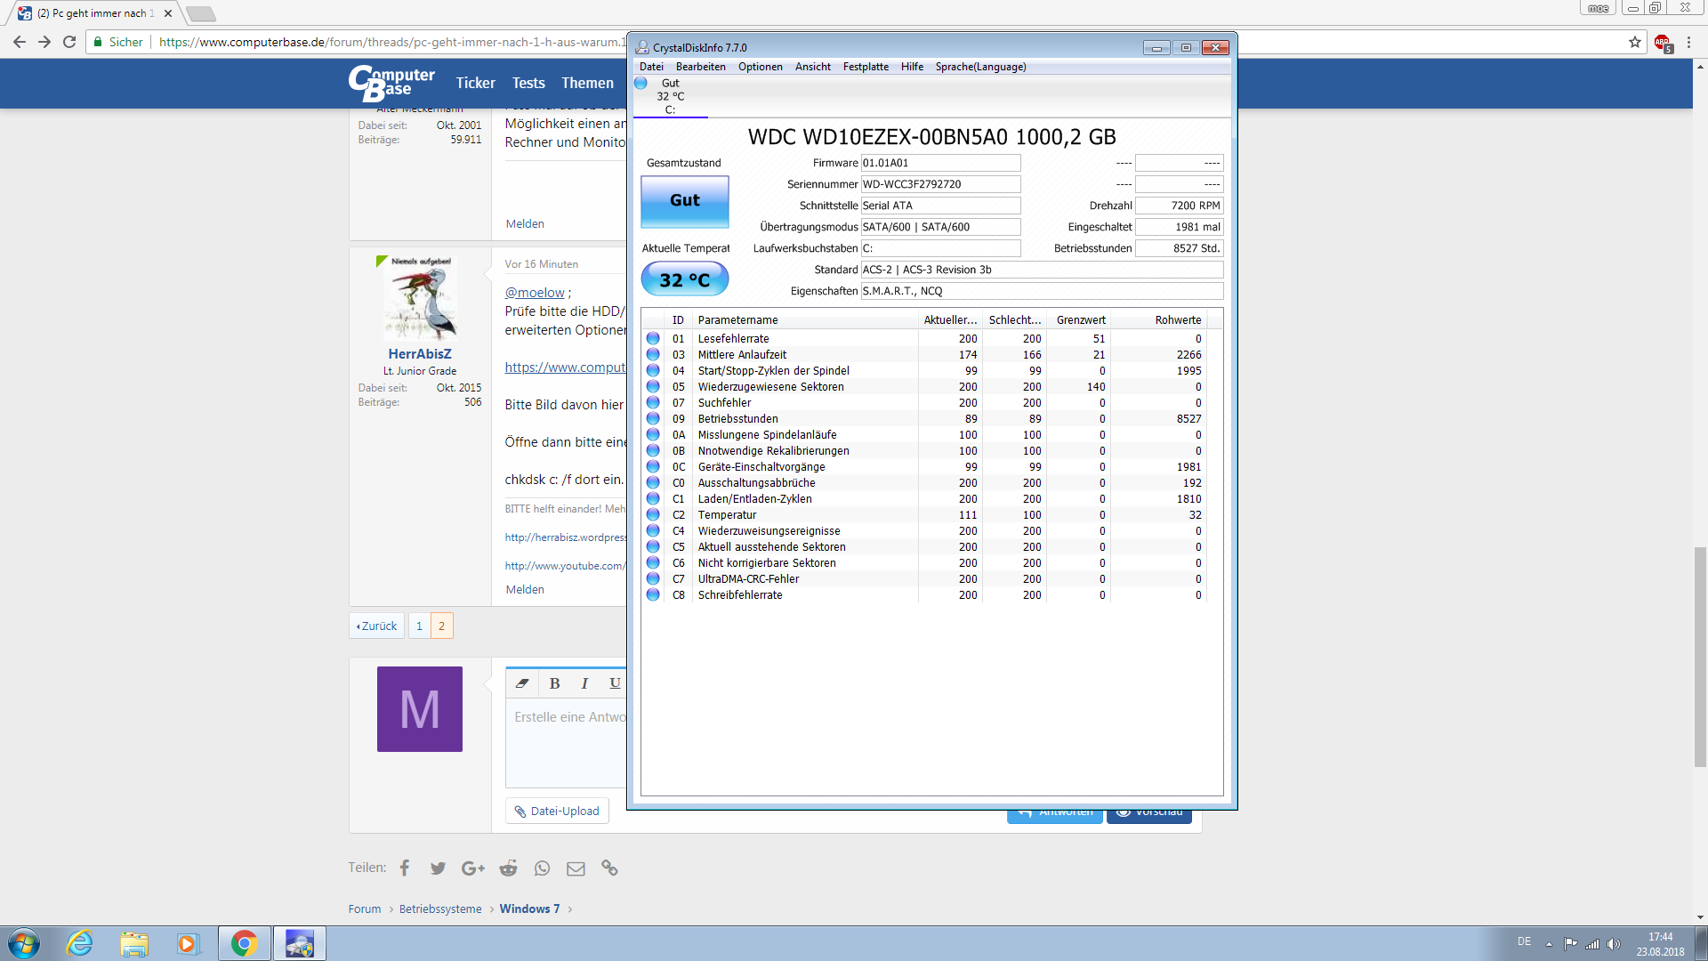Open Sprache(Language) menu

pyautogui.click(x=979, y=67)
